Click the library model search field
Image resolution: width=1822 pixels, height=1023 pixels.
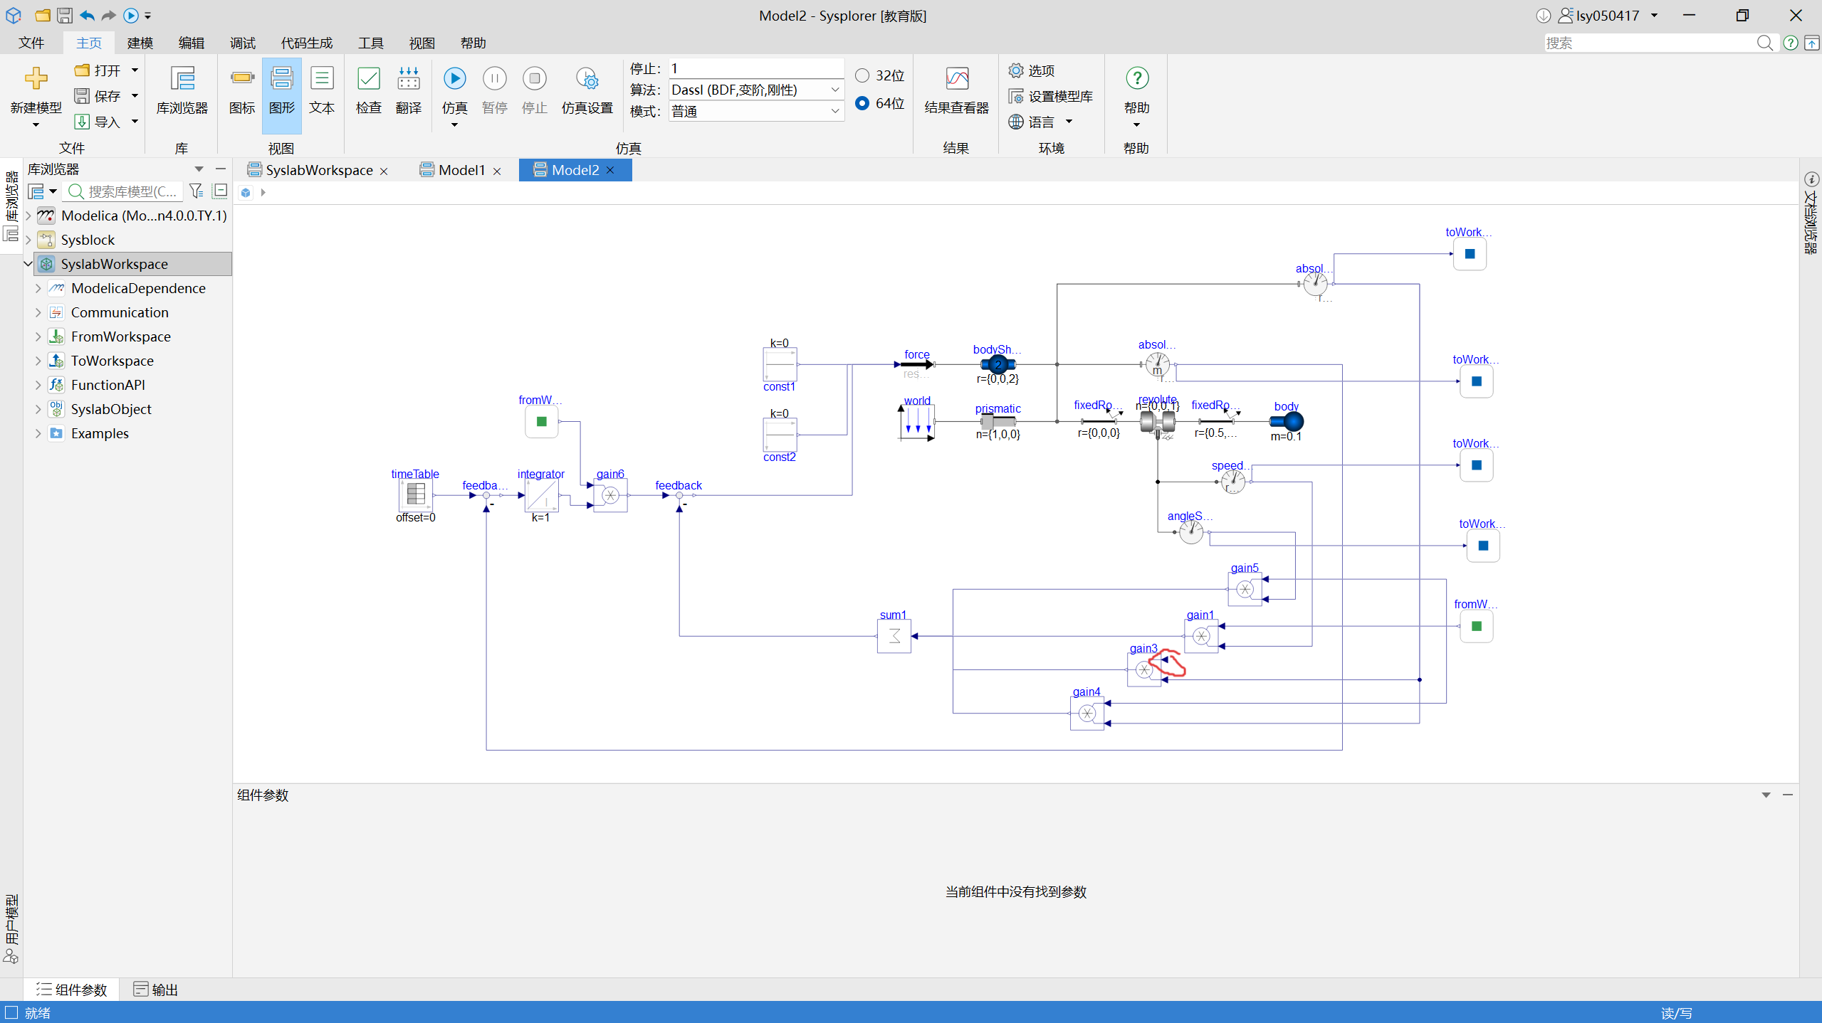124,191
